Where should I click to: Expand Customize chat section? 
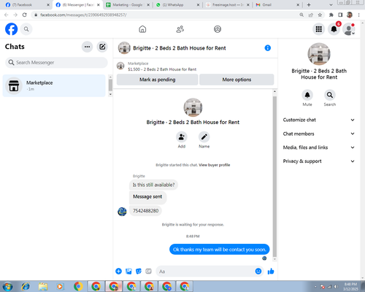point(319,120)
